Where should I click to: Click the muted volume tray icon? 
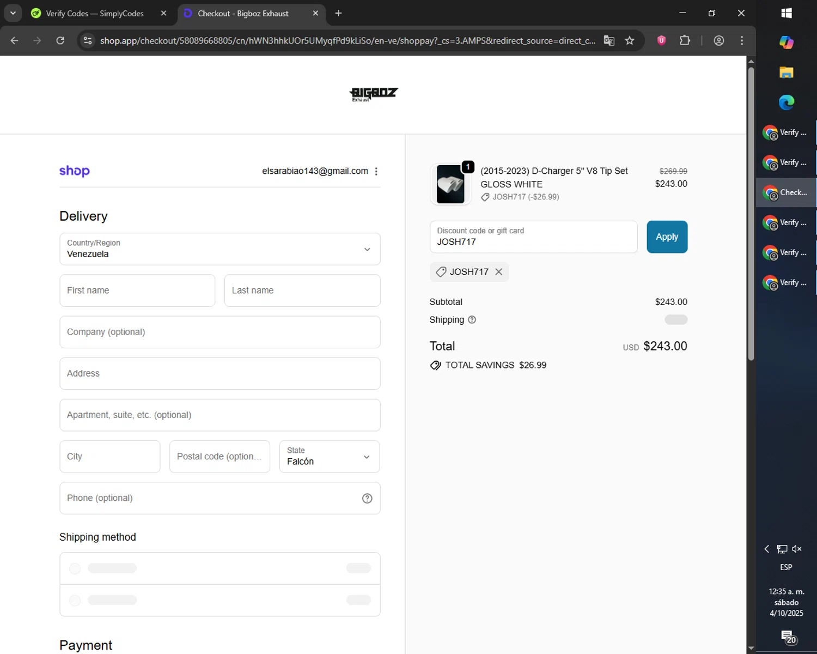coord(797,549)
